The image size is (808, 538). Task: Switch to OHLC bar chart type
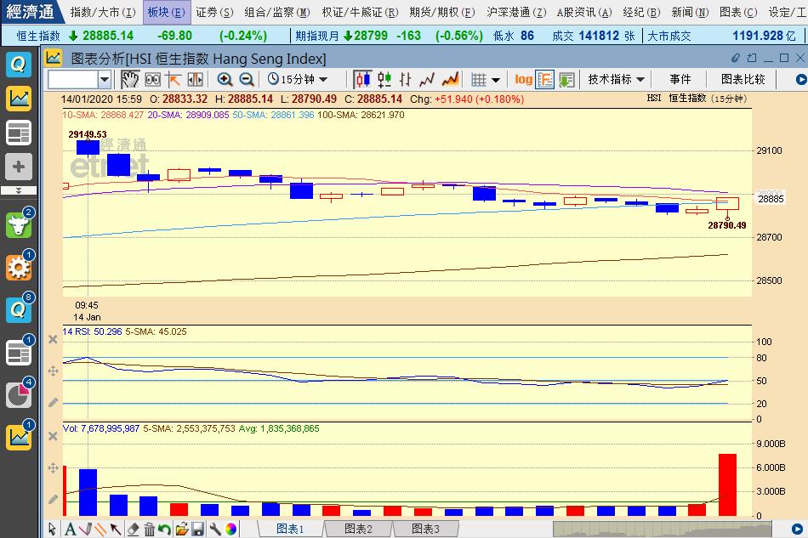tap(406, 79)
